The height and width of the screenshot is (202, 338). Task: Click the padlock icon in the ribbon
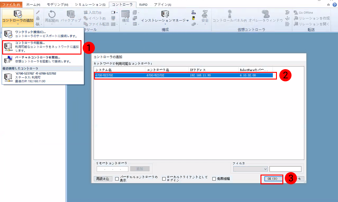click(38, 18)
